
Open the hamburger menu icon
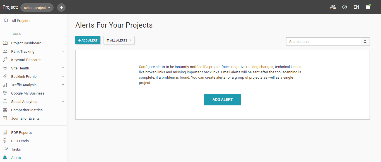coord(368,7)
